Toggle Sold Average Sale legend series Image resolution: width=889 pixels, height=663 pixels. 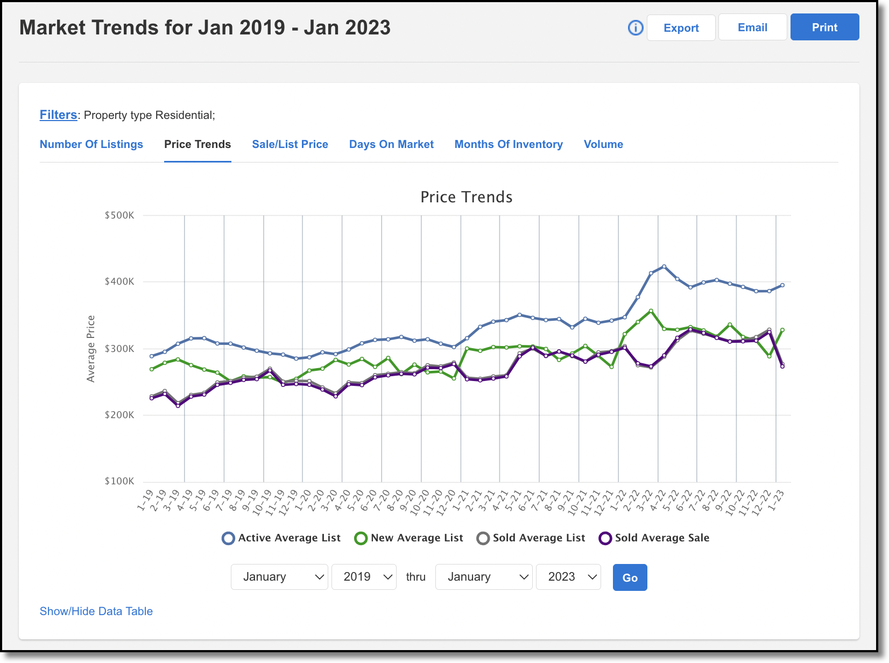coord(654,538)
